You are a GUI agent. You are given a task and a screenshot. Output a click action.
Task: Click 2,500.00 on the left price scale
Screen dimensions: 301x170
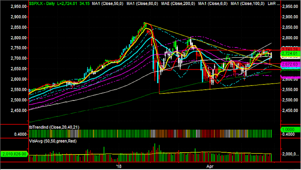(19, 100)
